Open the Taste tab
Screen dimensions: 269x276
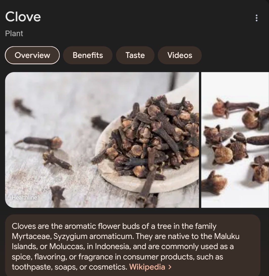[x=135, y=55]
